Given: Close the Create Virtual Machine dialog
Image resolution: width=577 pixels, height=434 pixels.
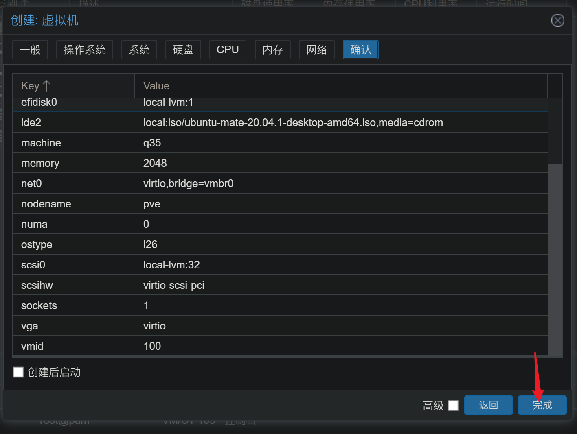Looking at the screenshot, I should point(557,20).
